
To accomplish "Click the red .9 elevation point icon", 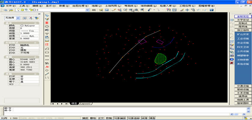I will (x=47, y=67).
